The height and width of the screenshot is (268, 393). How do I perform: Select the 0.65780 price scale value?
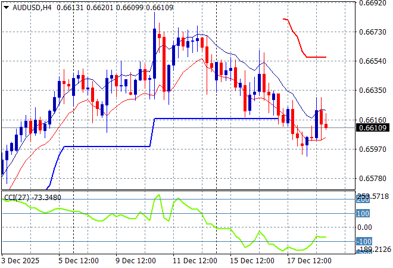click(373, 179)
